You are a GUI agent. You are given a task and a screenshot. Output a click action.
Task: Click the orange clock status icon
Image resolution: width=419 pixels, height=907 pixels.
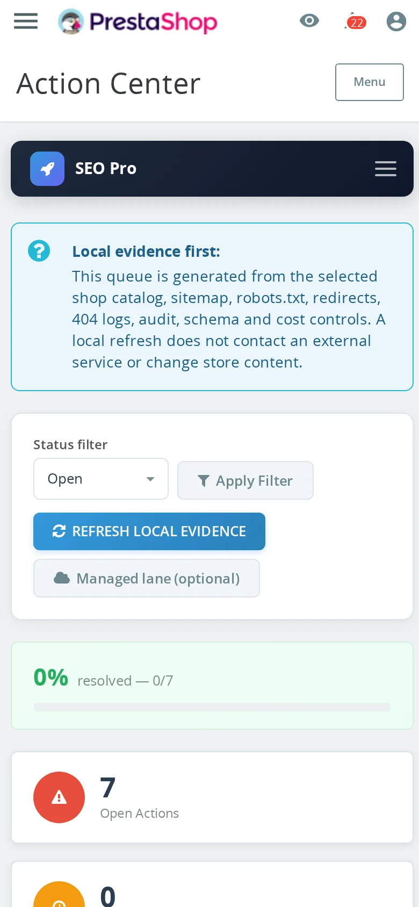[59, 894]
